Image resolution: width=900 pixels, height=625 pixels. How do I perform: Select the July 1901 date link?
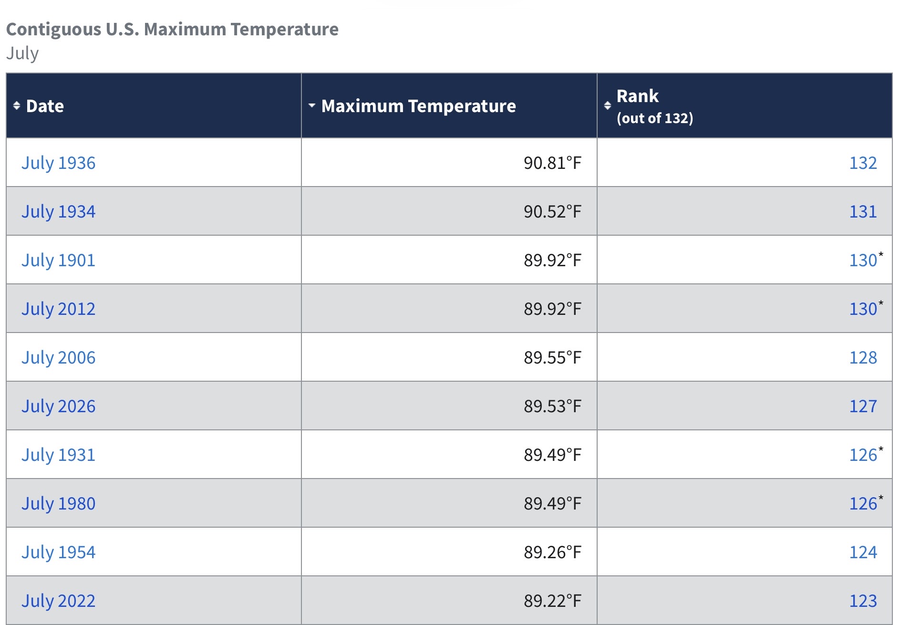click(x=58, y=260)
